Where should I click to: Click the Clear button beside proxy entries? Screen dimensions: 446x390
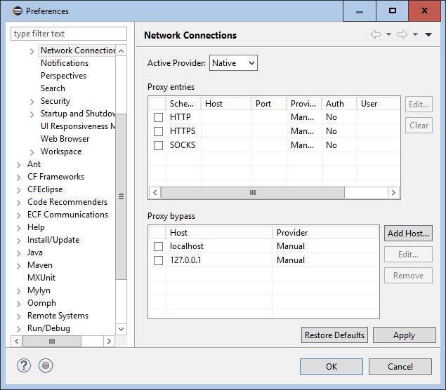(419, 126)
